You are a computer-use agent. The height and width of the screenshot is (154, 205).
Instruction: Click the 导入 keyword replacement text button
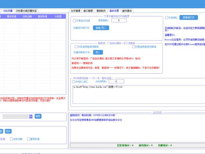98,52
